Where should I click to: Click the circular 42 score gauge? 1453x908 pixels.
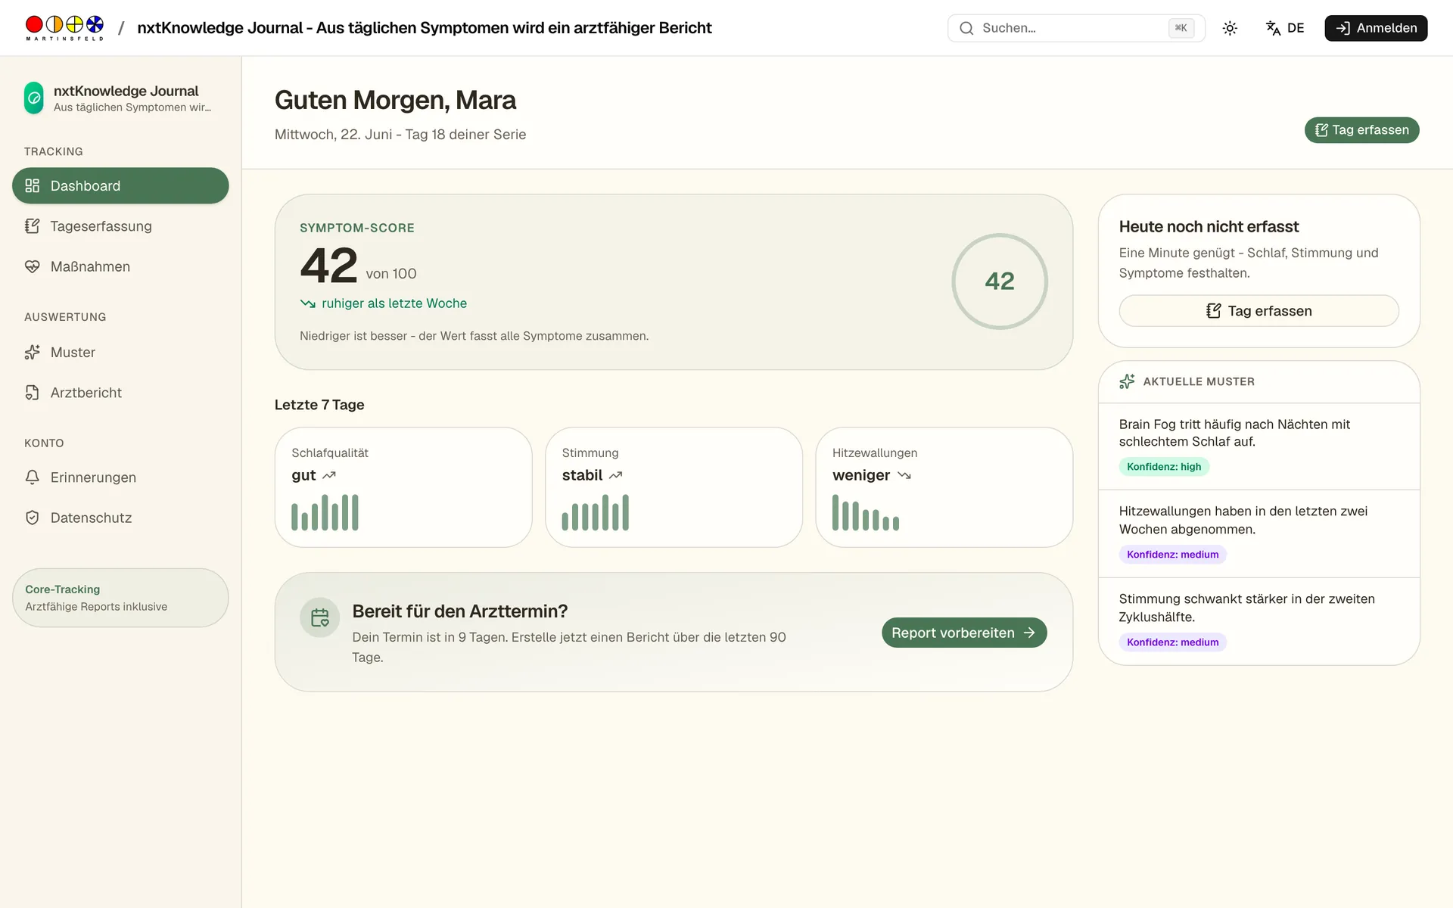coord(1000,281)
